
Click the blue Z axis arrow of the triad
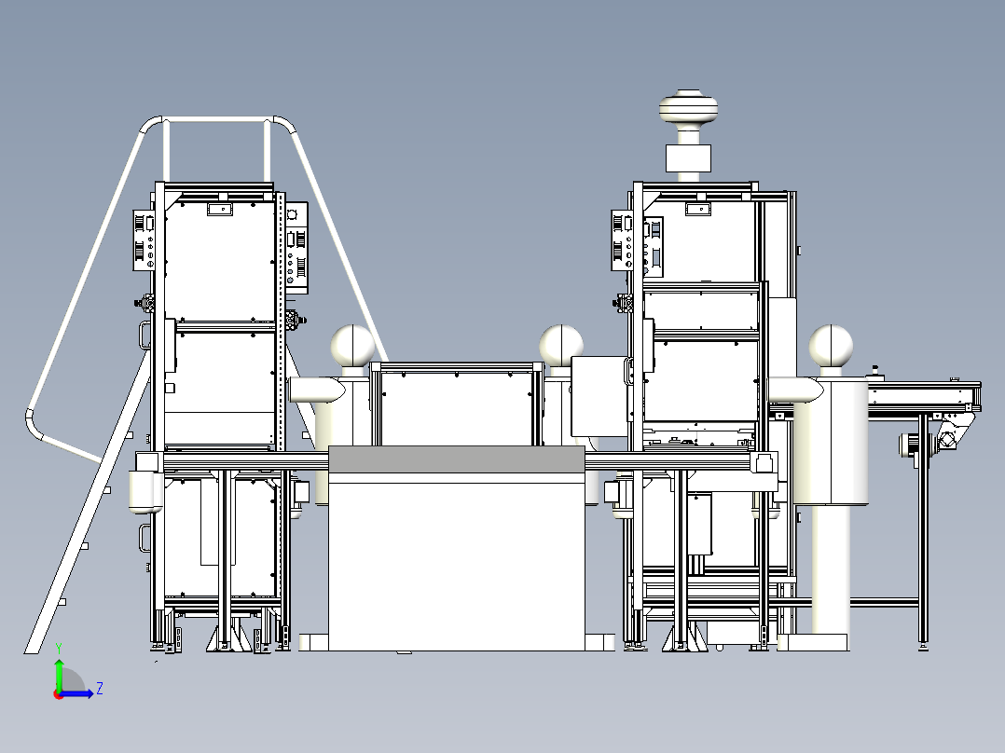(x=78, y=692)
